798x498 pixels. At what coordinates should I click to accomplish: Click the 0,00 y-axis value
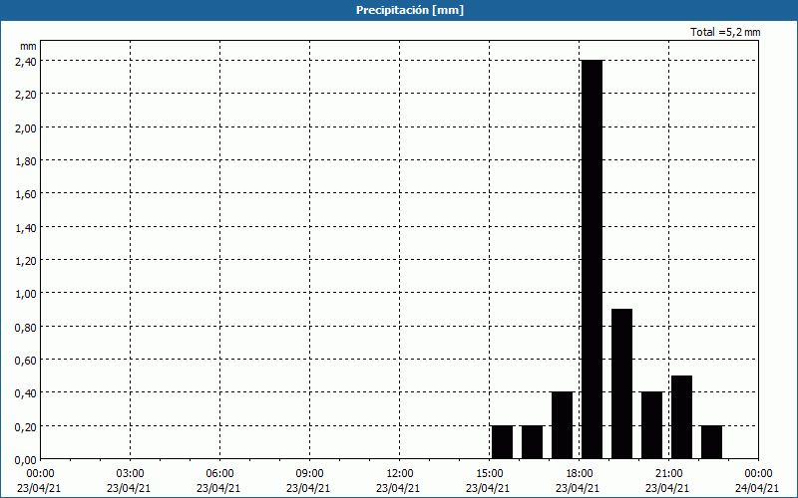pos(26,460)
